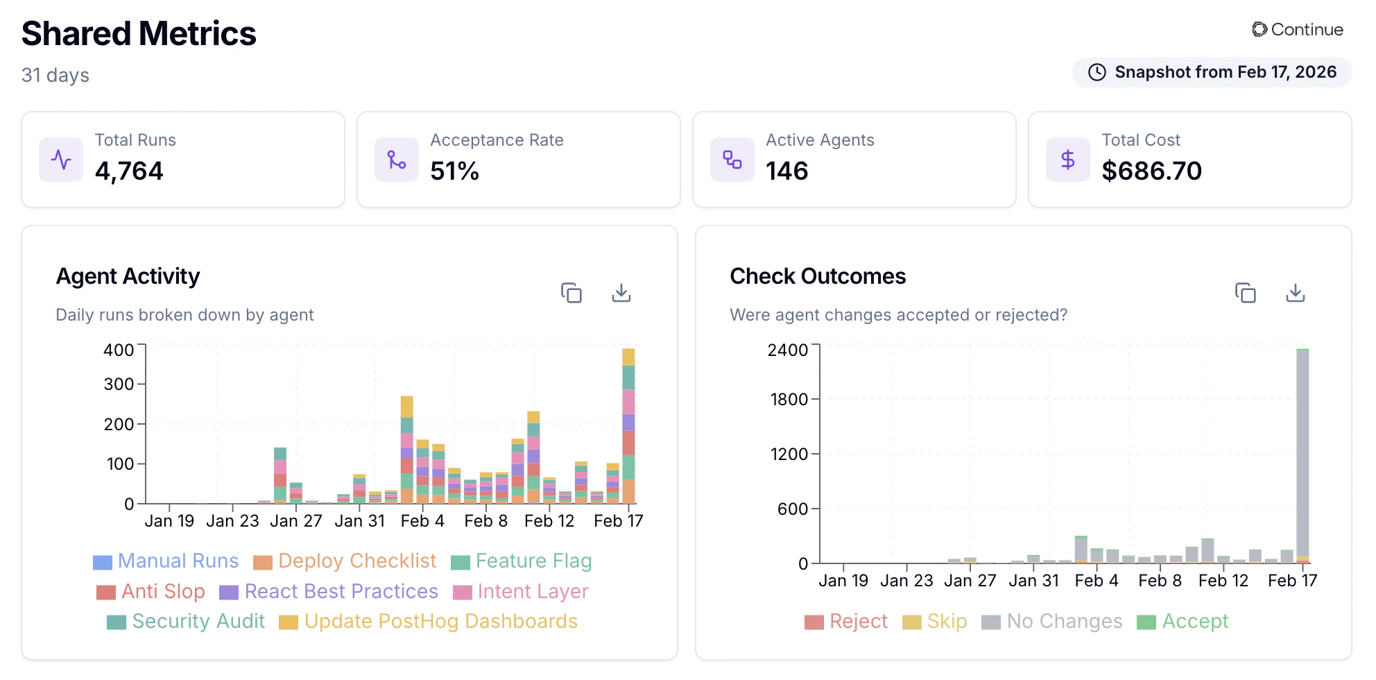
Task: Select the tallest Feb 17 bar in Check Outcomes
Action: click(1303, 451)
